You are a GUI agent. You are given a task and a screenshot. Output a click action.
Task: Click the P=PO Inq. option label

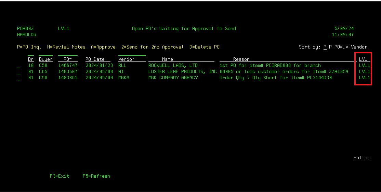pyautogui.click(x=29, y=47)
